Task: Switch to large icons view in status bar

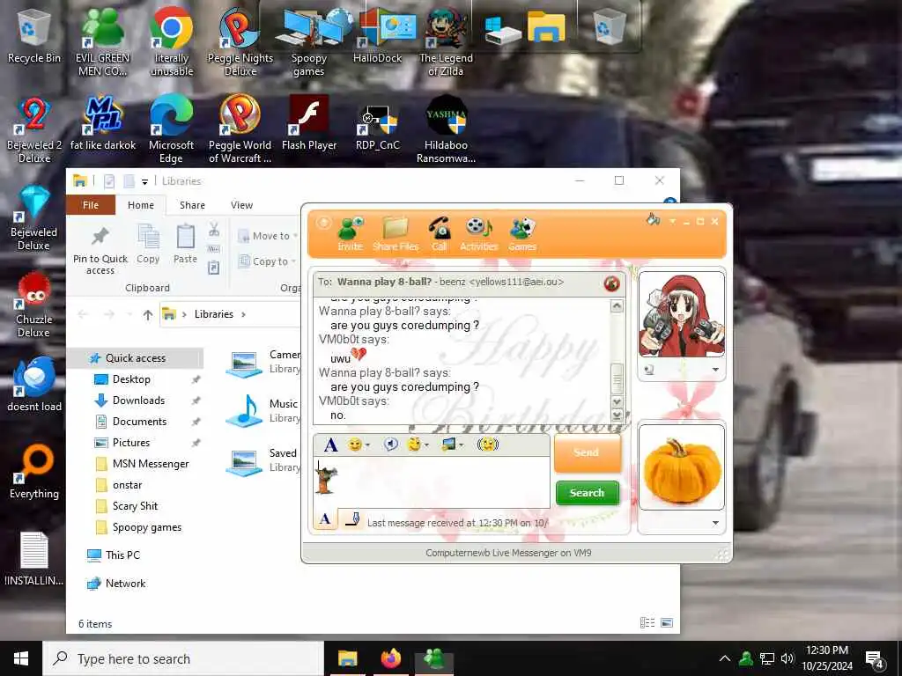Action: pyautogui.click(x=667, y=622)
